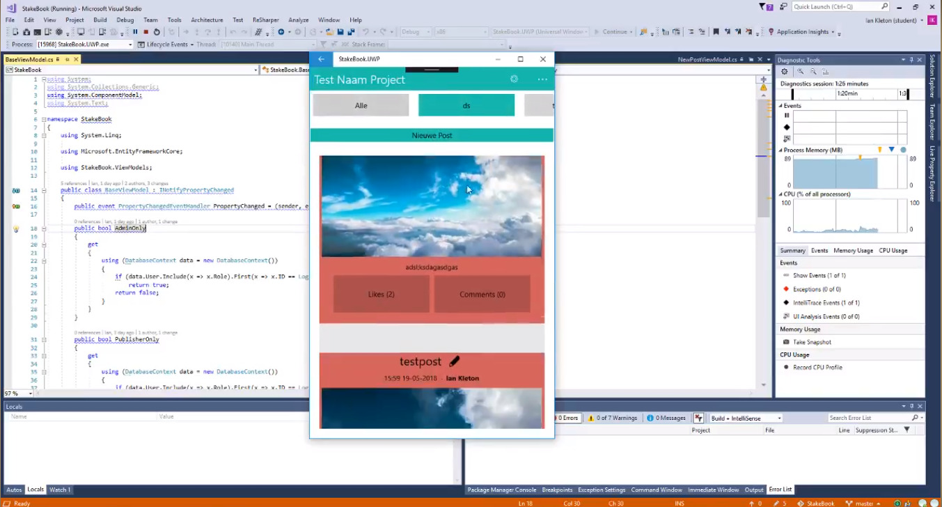The width and height of the screenshot is (942, 507).
Task: Click the Nieuwe Post button
Action: (x=432, y=135)
